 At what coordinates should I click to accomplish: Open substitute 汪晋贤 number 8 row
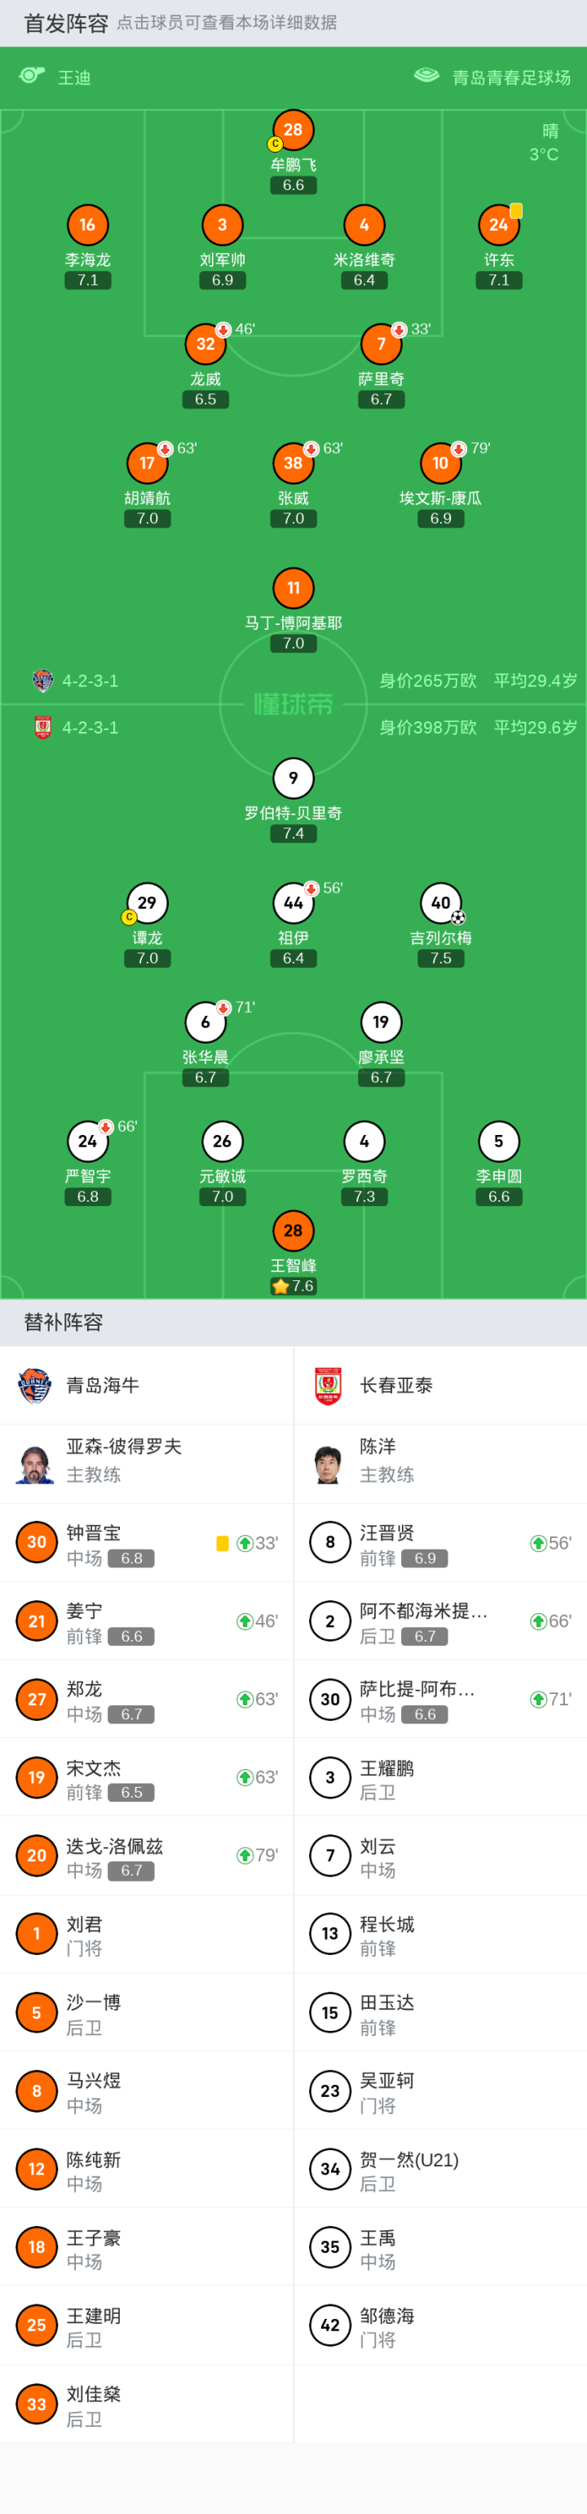point(439,1542)
